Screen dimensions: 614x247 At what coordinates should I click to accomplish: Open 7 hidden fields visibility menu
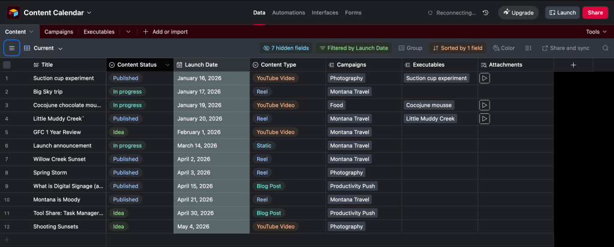285,48
